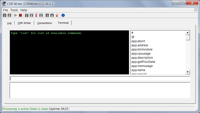The height and width of the screenshot is (113, 200).
Task: Click the command list scrollbar thumb
Action: click(x=187, y=38)
